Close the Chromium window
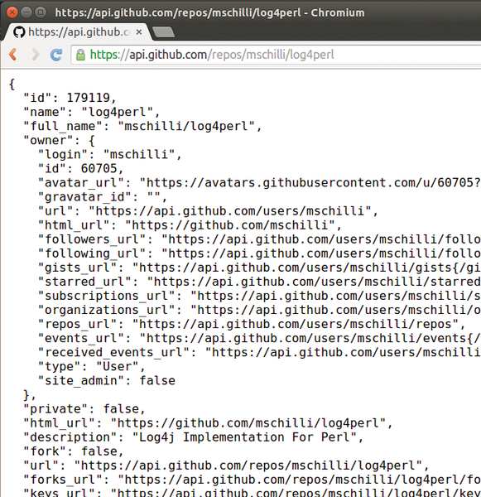This screenshot has height=497, width=481. coord(12,12)
